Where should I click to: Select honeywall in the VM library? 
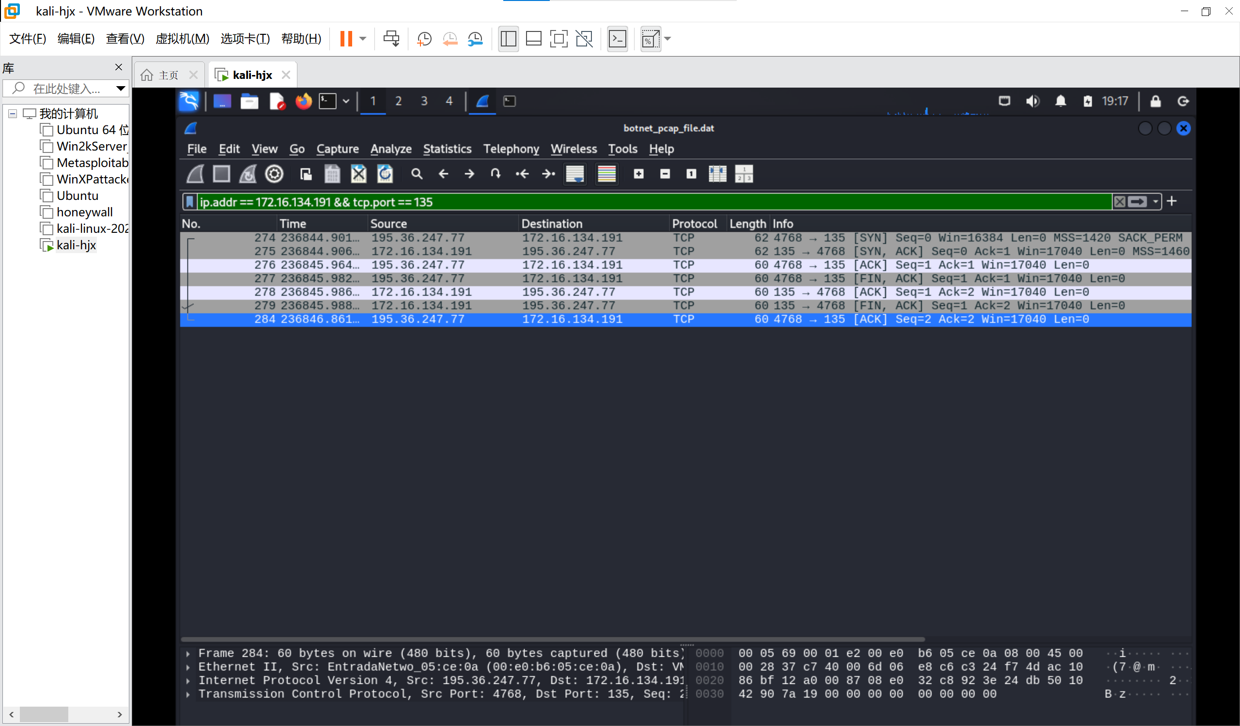(84, 212)
